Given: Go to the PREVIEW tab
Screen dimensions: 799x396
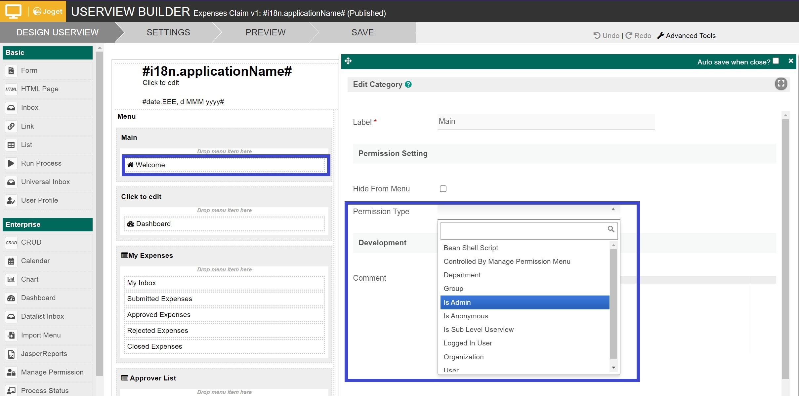Looking at the screenshot, I should [265, 32].
